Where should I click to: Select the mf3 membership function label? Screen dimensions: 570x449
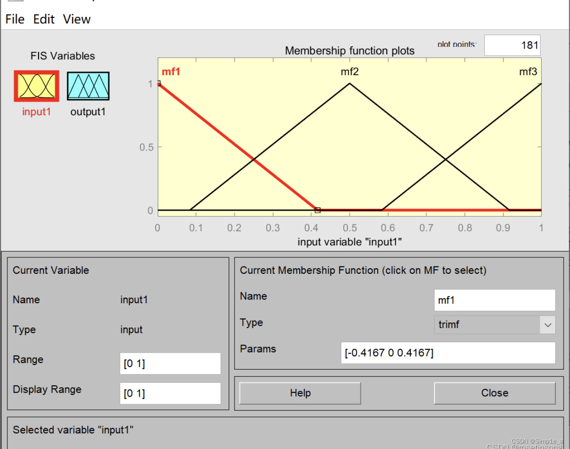[528, 72]
